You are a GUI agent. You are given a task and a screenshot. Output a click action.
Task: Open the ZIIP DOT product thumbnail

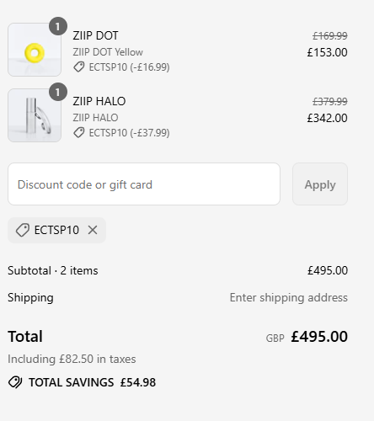click(x=35, y=50)
